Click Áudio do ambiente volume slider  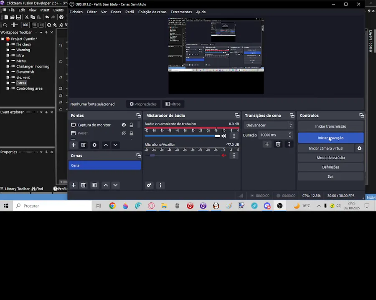(182, 136)
